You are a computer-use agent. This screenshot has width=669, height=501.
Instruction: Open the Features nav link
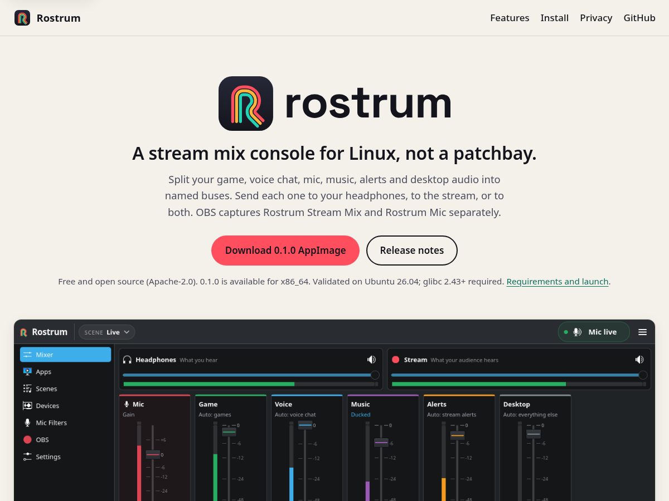coord(510,18)
